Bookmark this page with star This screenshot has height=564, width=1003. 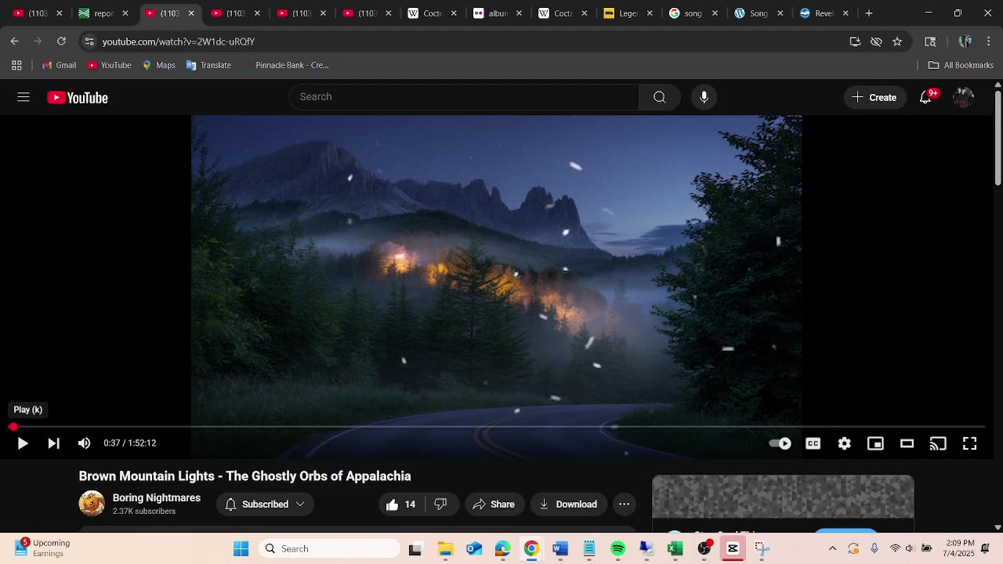pos(897,42)
